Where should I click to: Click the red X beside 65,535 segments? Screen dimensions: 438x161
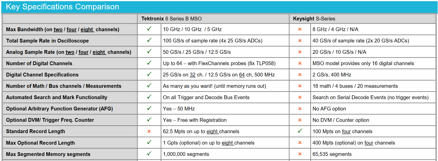(300, 154)
